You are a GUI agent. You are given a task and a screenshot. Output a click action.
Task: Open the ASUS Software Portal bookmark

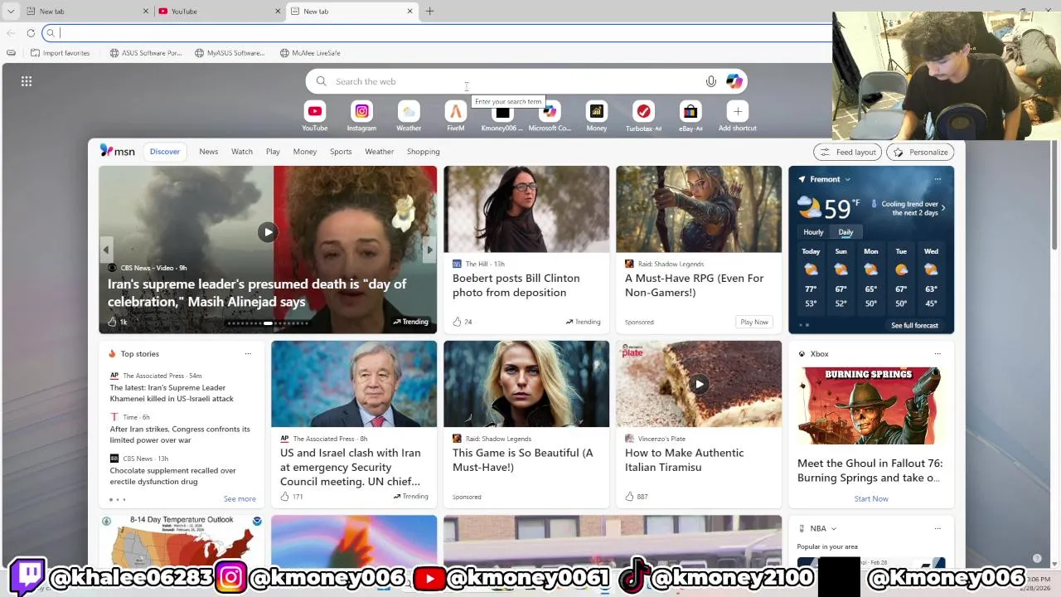point(146,53)
